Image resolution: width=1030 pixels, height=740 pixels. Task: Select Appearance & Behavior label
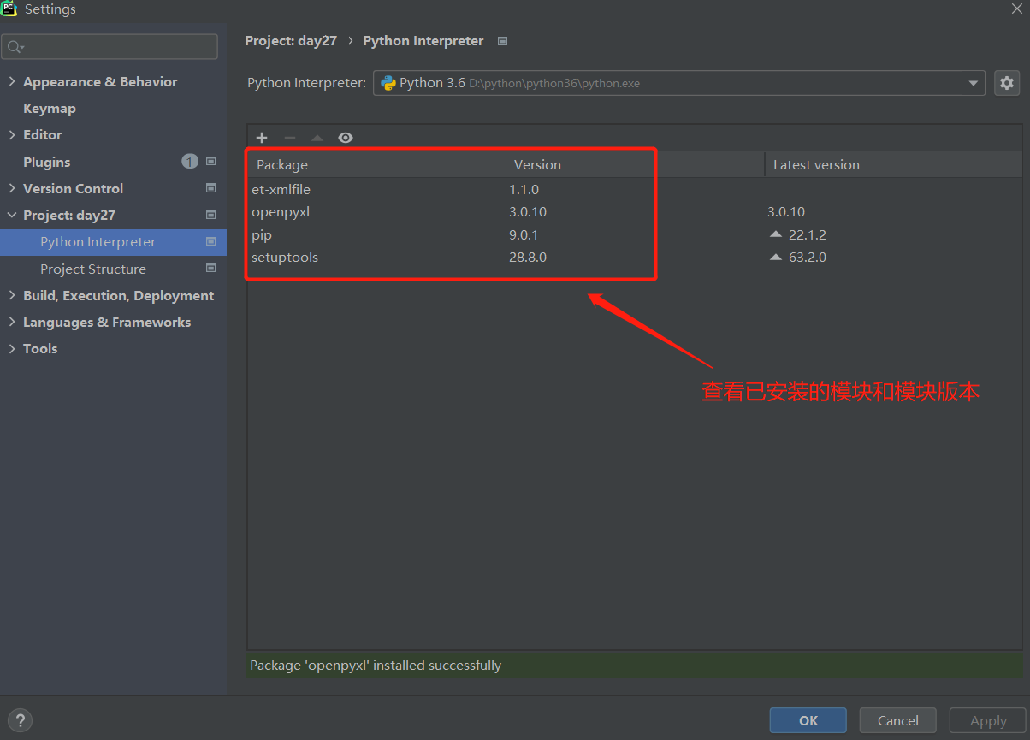[x=100, y=82]
